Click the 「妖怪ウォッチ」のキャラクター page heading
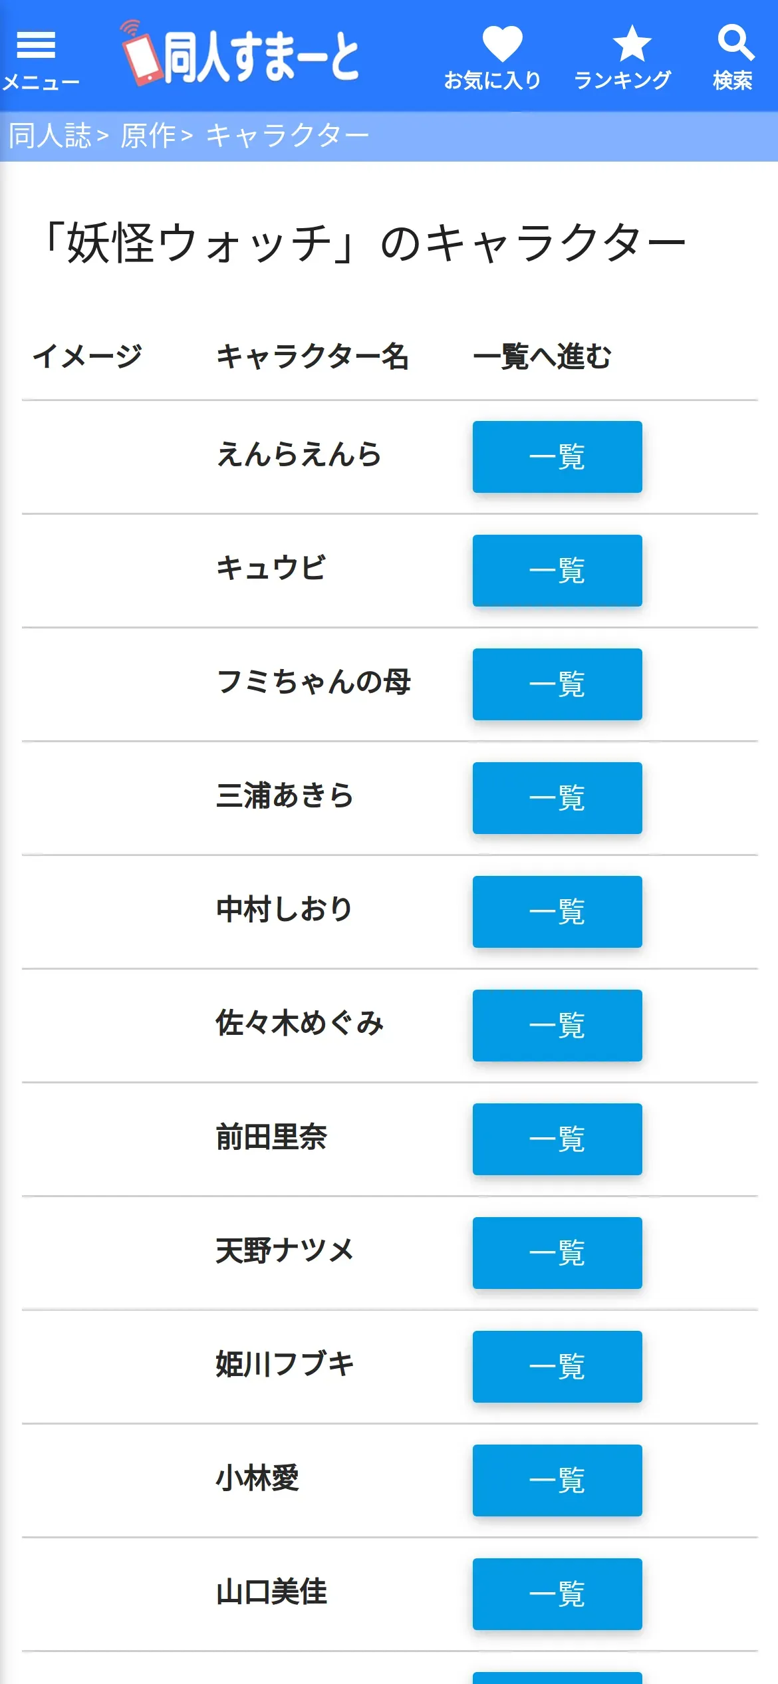Screen dimensions: 778x1684 364,243
